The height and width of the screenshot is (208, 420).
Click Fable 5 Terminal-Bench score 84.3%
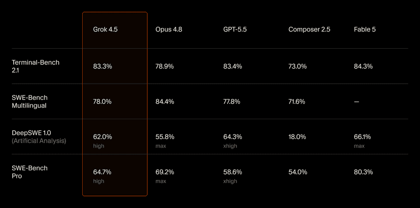tap(363, 66)
